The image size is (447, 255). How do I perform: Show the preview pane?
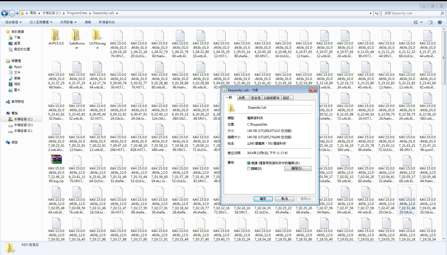click(430, 22)
